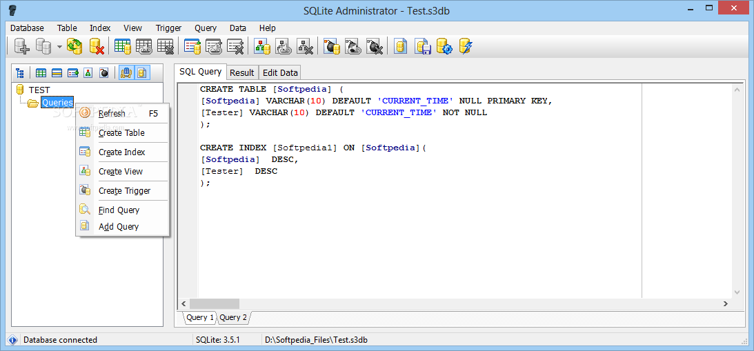Open the Database menu
Image resolution: width=754 pixels, height=351 pixels.
pos(27,28)
